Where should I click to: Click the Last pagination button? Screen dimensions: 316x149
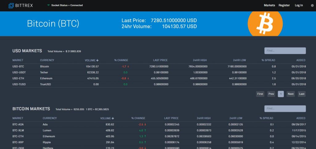click(x=302, y=94)
